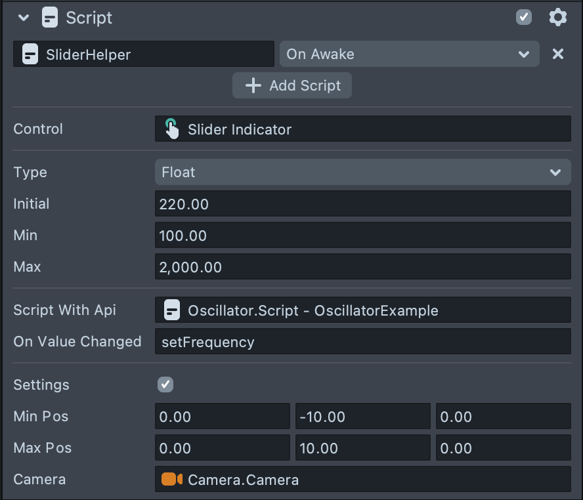This screenshot has width=583, height=500.
Task: Click the Add Script button
Action: (292, 86)
